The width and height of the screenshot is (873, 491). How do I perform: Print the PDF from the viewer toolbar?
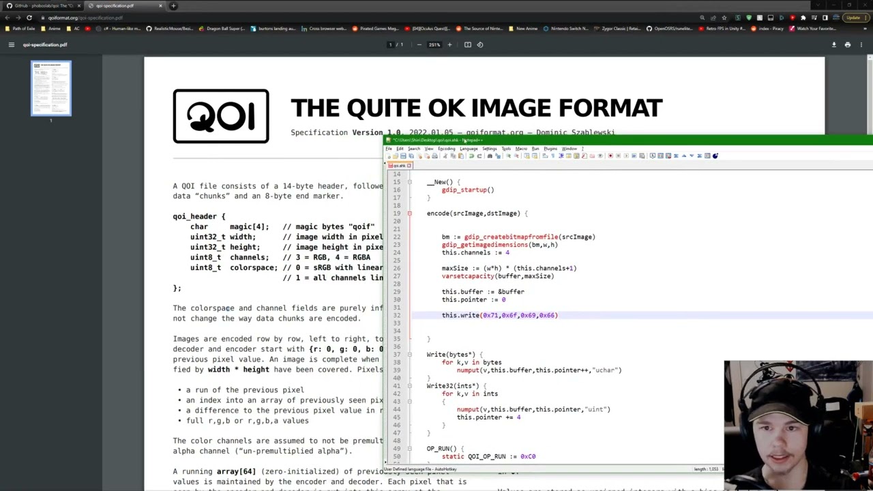[847, 44]
